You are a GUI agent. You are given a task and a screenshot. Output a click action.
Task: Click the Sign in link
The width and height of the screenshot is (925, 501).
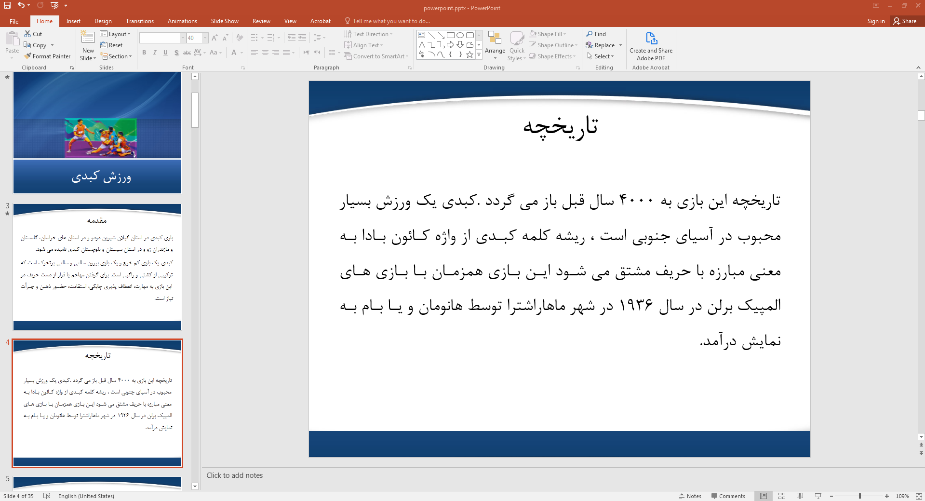pos(876,21)
